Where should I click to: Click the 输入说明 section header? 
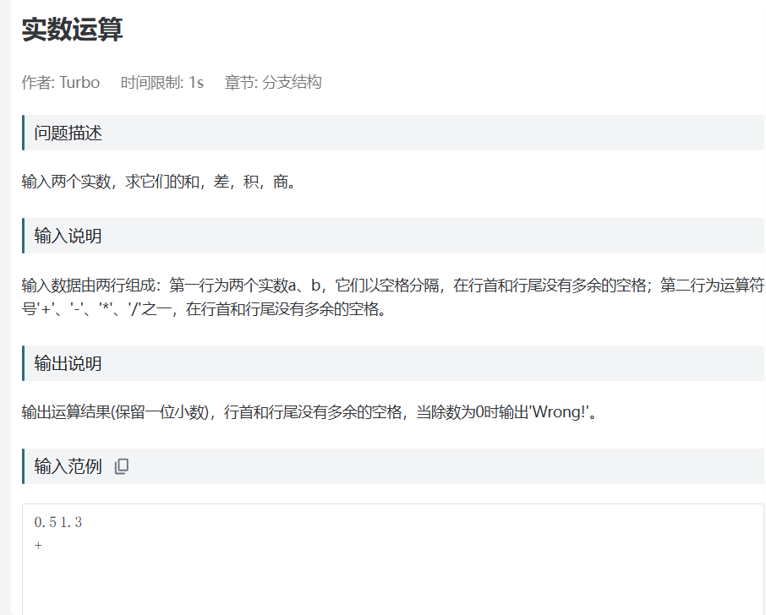tap(69, 236)
